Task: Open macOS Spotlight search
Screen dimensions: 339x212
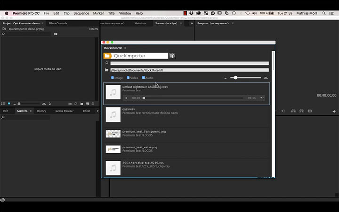Action: click(324, 13)
